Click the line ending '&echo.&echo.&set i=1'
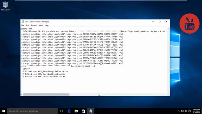Viewport: 202px width, 114px height. (58, 66)
